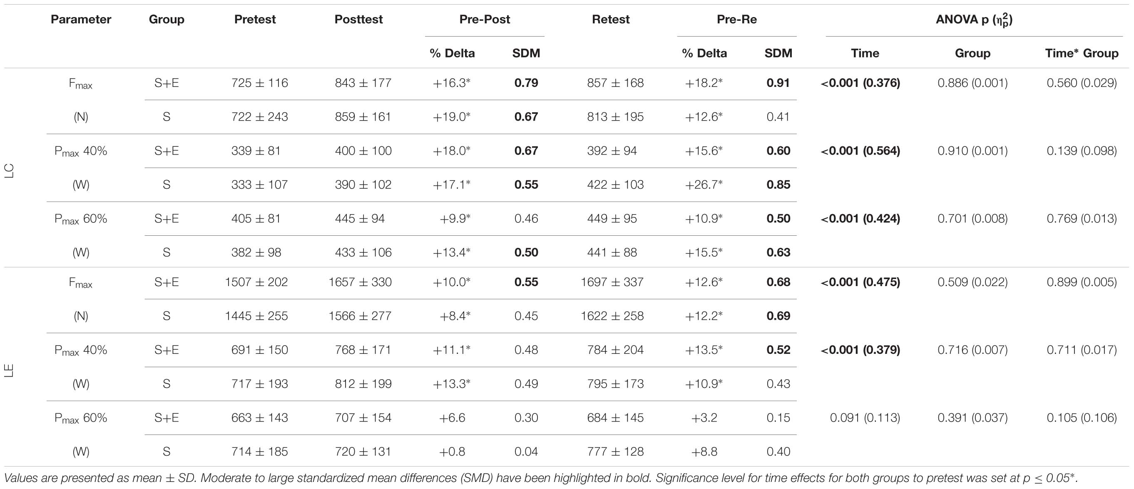Click the Pre-Post header
The image size is (1134, 489).
(x=485, y=20)
